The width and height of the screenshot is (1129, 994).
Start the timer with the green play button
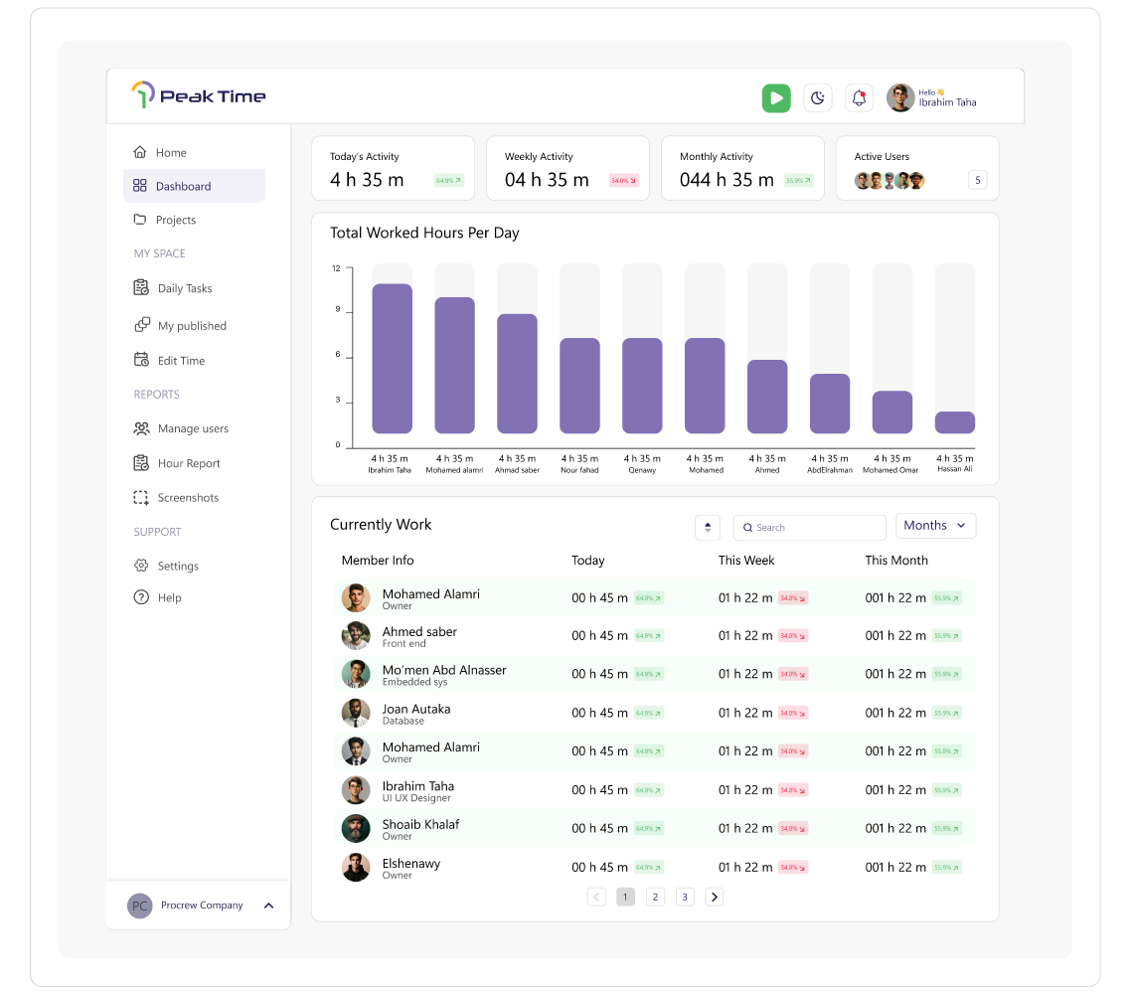[x=776, y=98]
